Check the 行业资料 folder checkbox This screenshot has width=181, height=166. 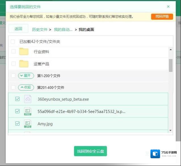(x=13, y=52)
